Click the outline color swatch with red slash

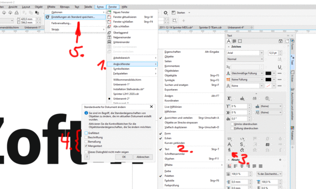268,86
